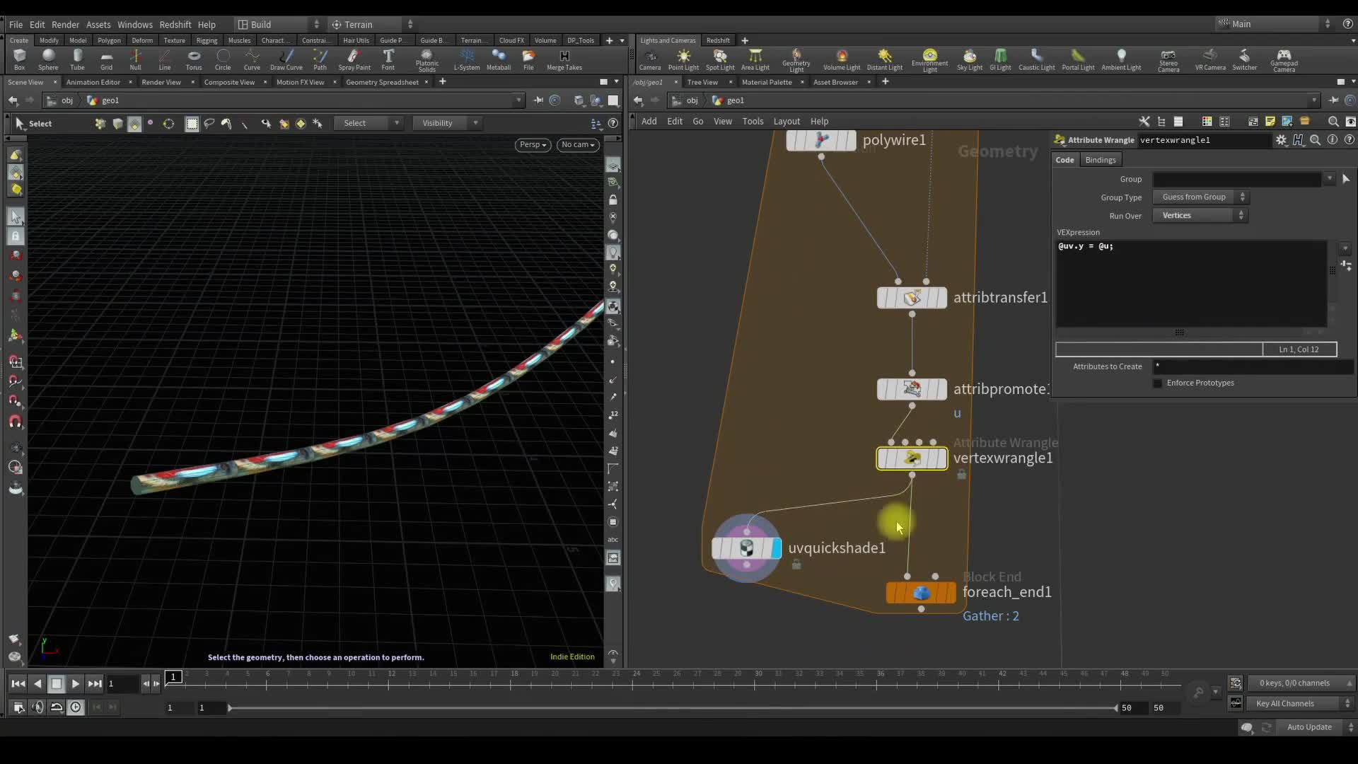
Task: Create an Environment Light
Action: (929, 59)
